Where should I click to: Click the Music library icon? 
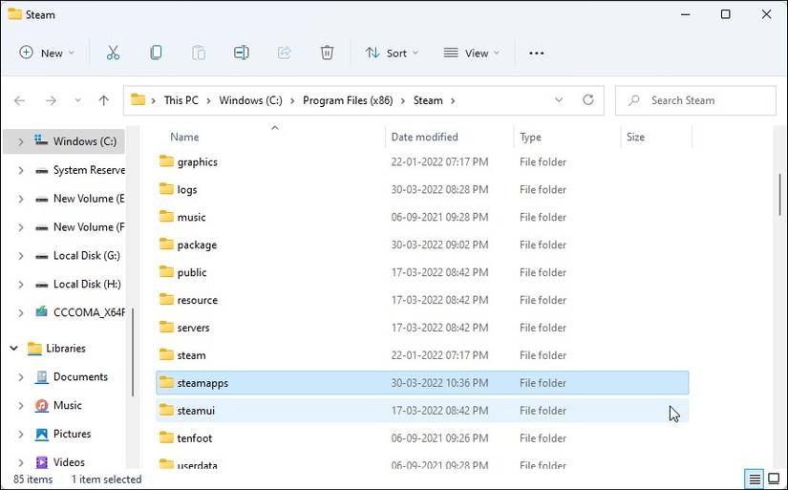tap(41, 405)
